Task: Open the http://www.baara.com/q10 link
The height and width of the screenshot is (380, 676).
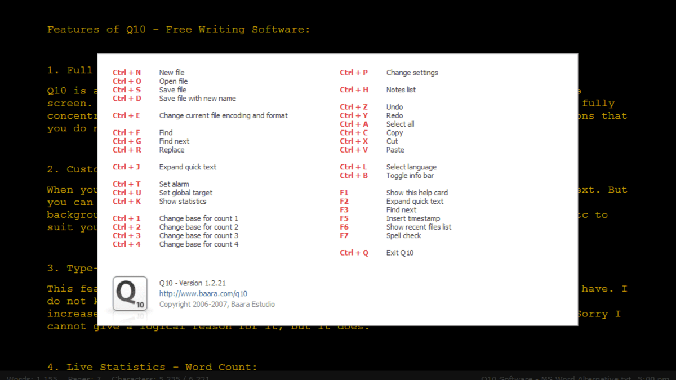Action: pyautogui.click(x=203, y=293)
